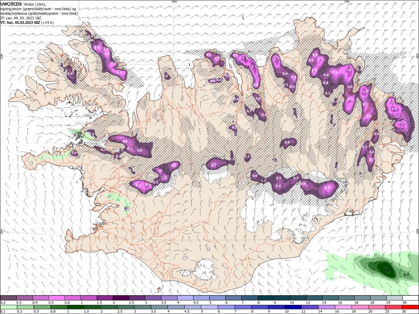Click the 1.5 label in snow legend row
This screenshot has width=419, height=314.
coord(99,303)
